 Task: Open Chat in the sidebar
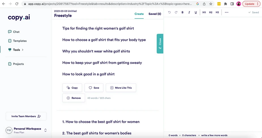[x=16, y=32]
